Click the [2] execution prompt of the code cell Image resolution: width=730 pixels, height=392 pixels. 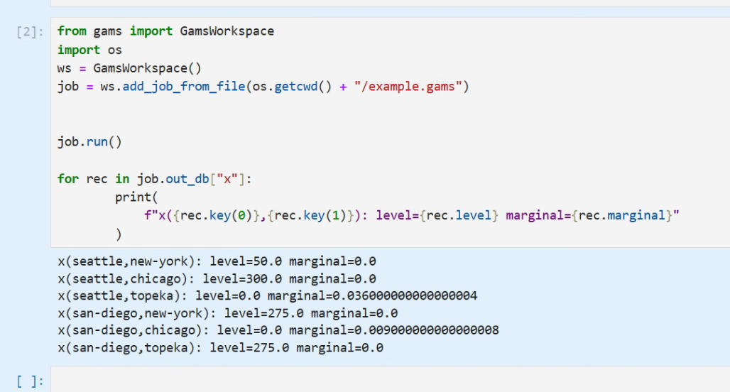(31, 32)
